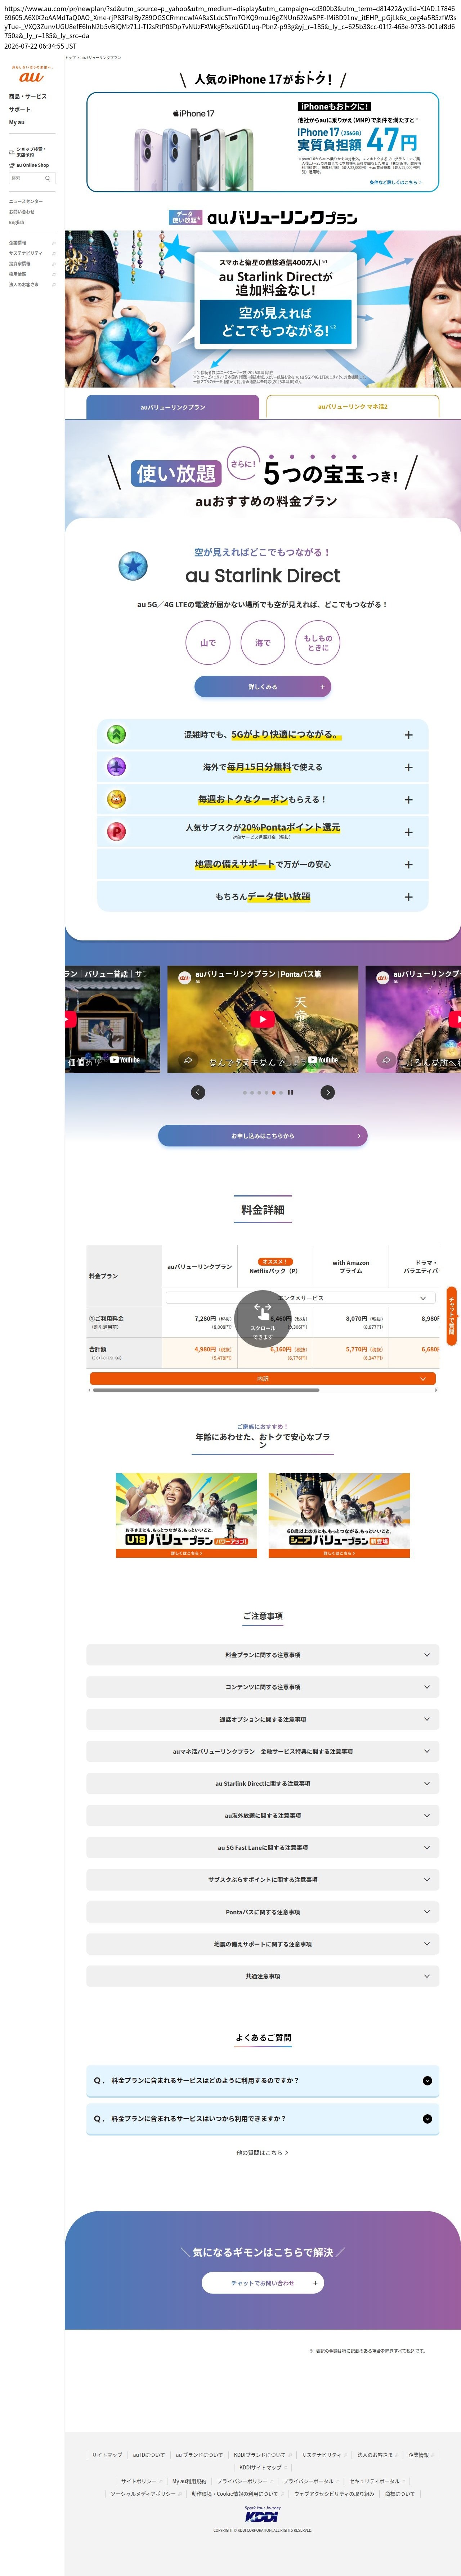Click the cart icon beside au Online Shop
This screenshot has height=2576, width=461.
pos(12,165)
